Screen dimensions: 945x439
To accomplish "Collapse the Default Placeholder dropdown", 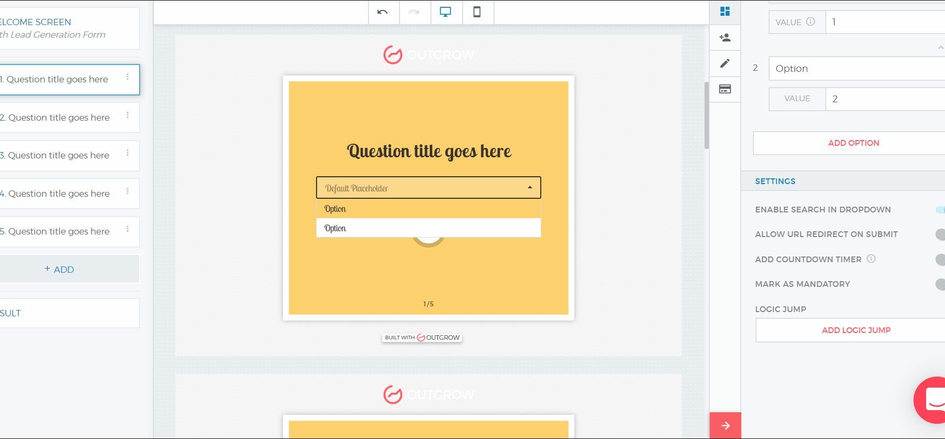I will (530, 188).
